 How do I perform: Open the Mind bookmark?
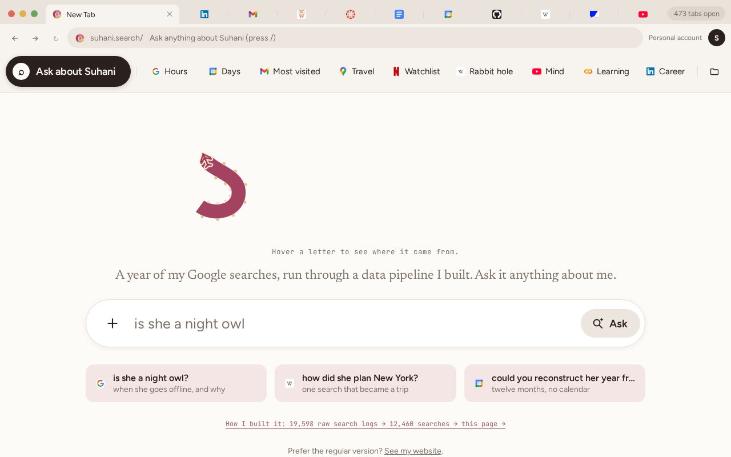pos(548,71)
